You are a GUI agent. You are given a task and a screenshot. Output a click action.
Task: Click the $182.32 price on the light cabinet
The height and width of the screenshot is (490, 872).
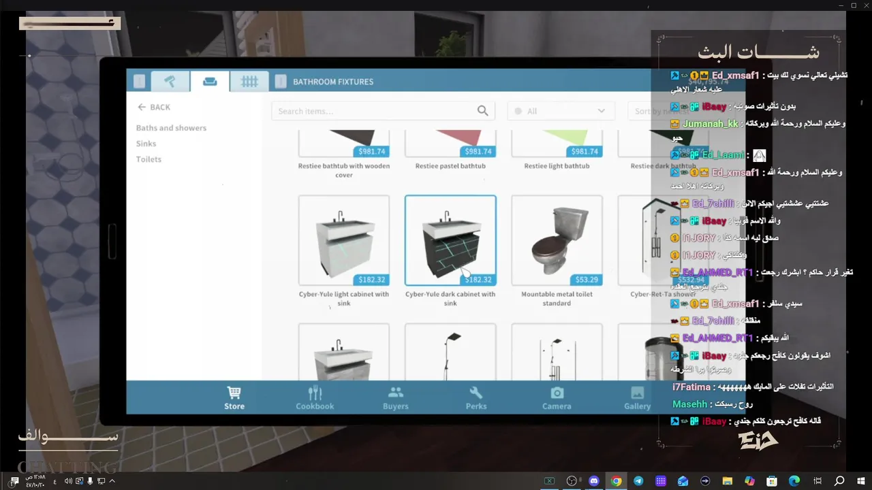click(372, 280)
